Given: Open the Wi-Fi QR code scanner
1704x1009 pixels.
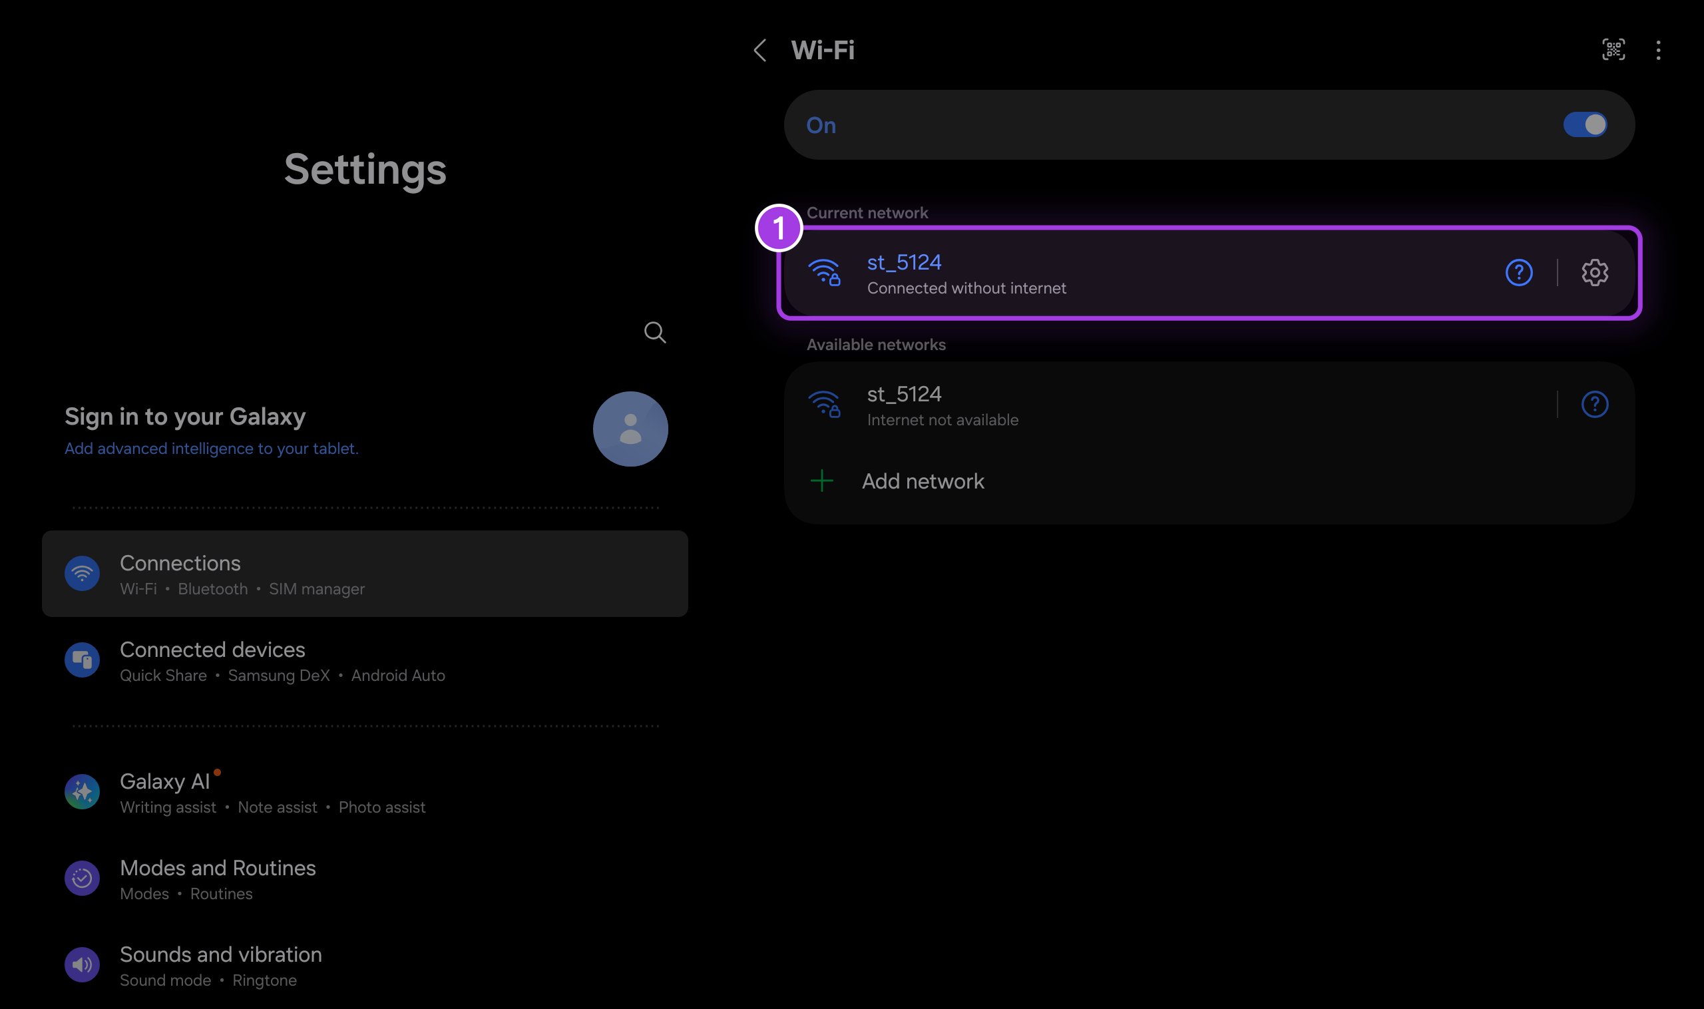Looking at the screenshot, I should pos(1613,50).
